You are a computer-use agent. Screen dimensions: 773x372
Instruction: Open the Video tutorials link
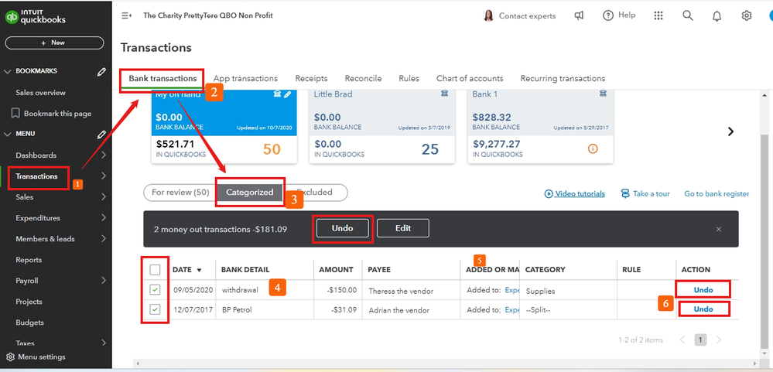pos(580,193)
